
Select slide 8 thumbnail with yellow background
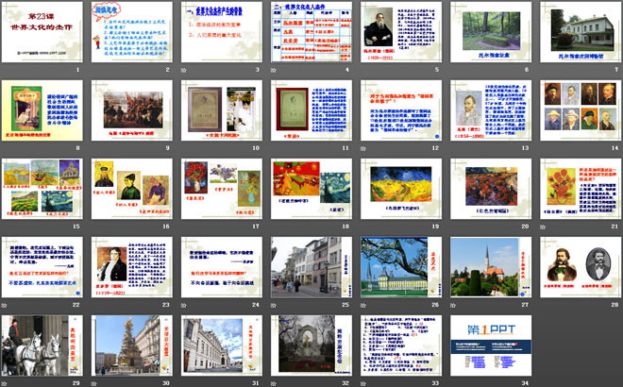[42, 110]
